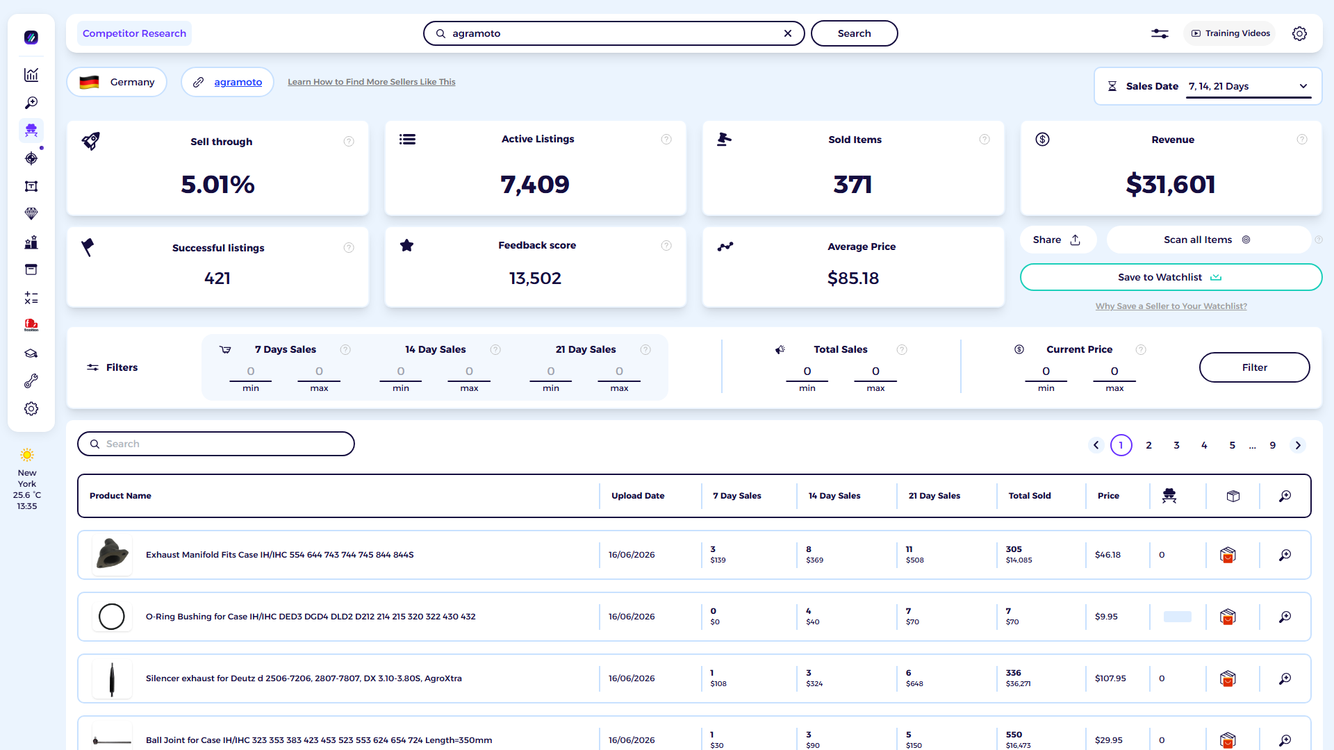The height and width of the screenshot is (750, 1334).
Task: Show help for Total Sales filter
Action: pyautogui.click(x=902, y=349)
